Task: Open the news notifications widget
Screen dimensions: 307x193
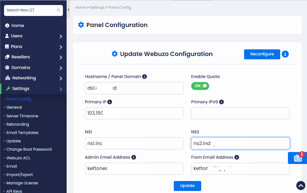Action: point(297,158)
